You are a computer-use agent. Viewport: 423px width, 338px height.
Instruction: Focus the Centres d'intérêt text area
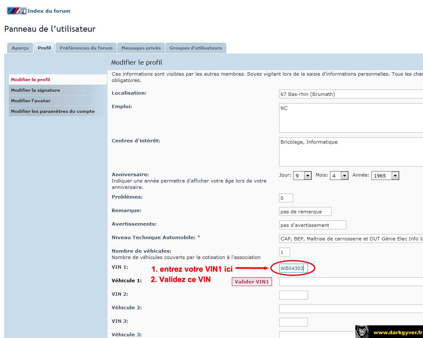351,152
